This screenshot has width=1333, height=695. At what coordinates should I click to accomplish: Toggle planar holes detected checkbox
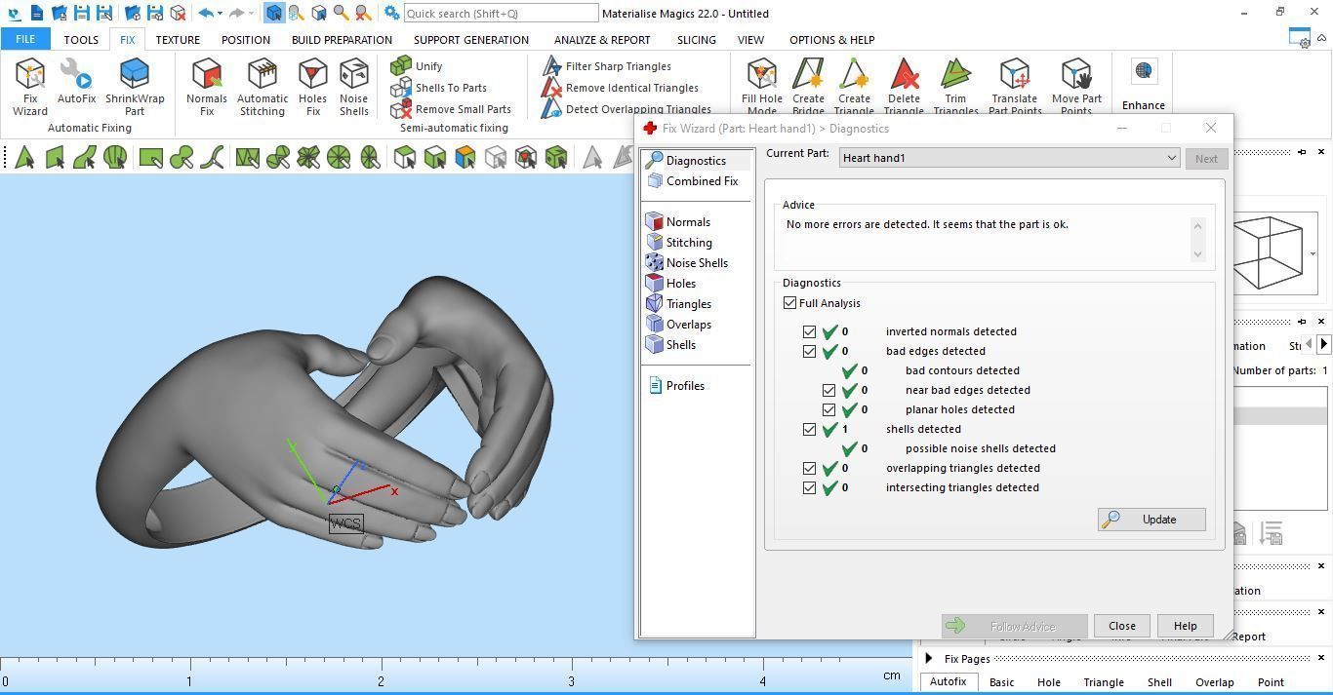[828, 409]
